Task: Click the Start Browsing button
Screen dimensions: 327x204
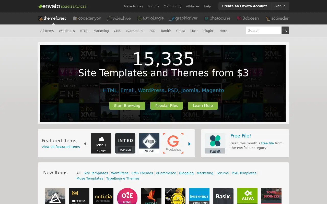Action: pyautogui.click(x=127, y=106)
